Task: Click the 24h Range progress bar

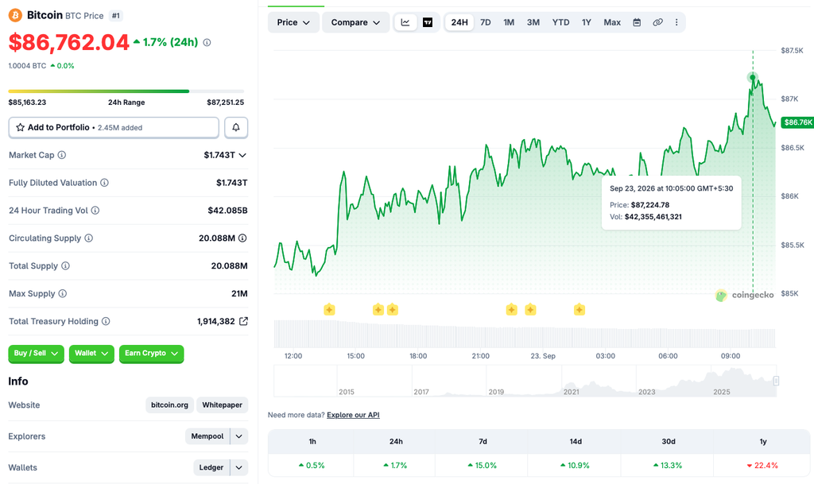Action: (126, 91)
